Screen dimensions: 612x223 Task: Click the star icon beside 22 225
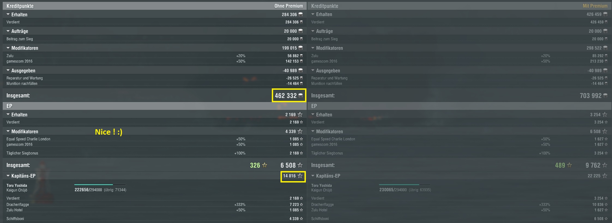click(x=605, y=176)
